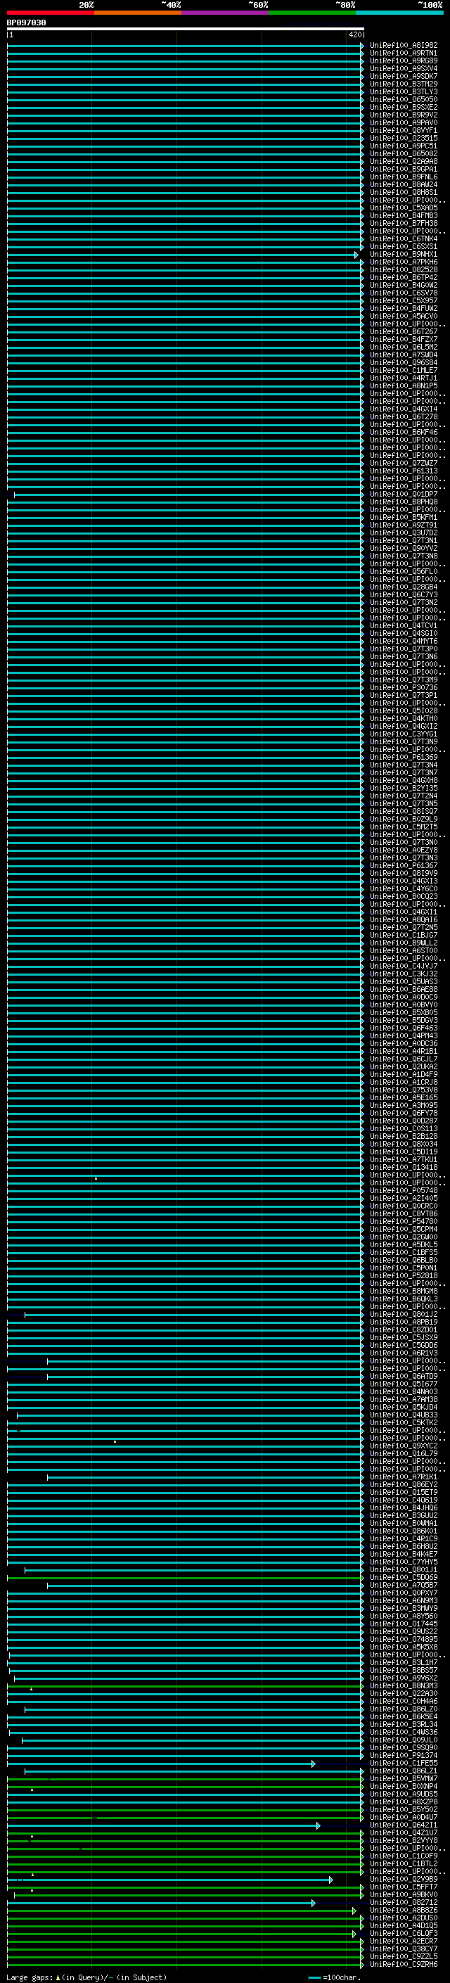This screenshot has height=1983, width=450.
Task: Select hit UniRef100_P61313
Action: click(x=403, y=471)
